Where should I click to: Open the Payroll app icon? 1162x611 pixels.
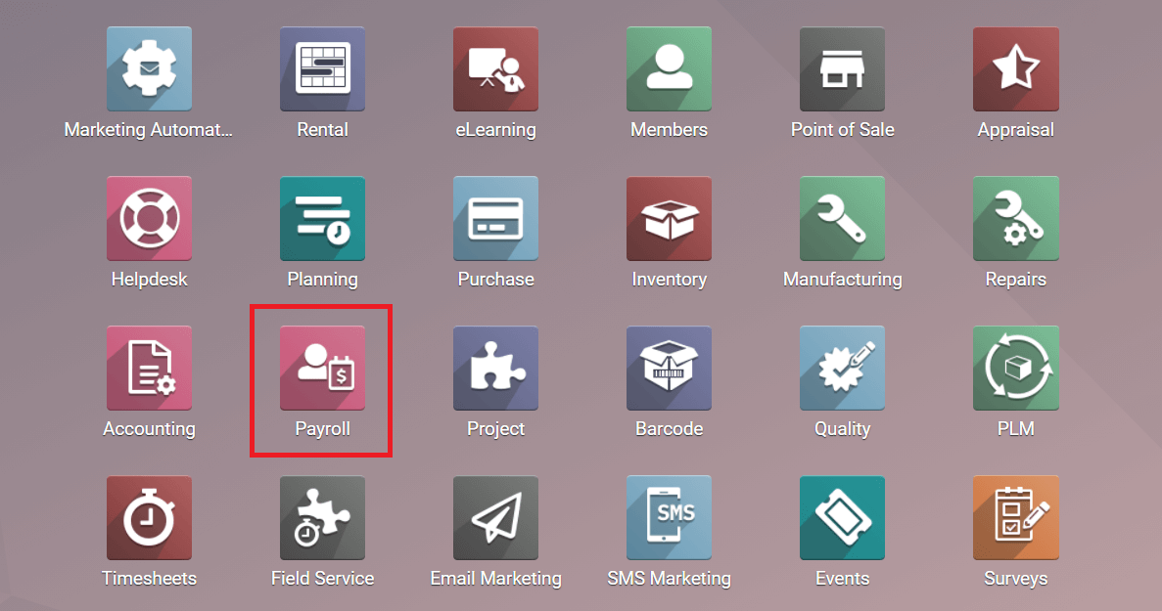pyautogui.click(x=322, y=368)
